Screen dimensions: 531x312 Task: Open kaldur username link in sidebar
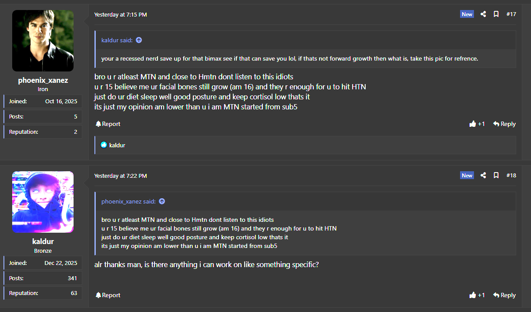43,241
